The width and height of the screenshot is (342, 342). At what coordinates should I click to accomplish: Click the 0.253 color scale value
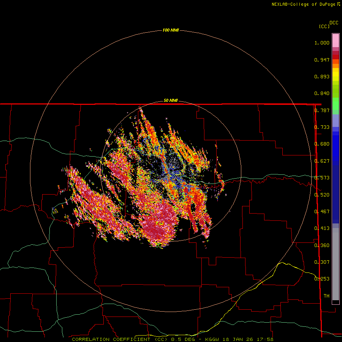point(322,279)
